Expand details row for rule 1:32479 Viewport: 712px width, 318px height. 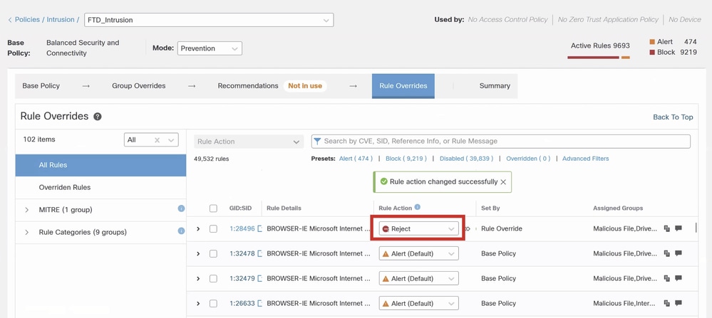click(x=198, y=279)
